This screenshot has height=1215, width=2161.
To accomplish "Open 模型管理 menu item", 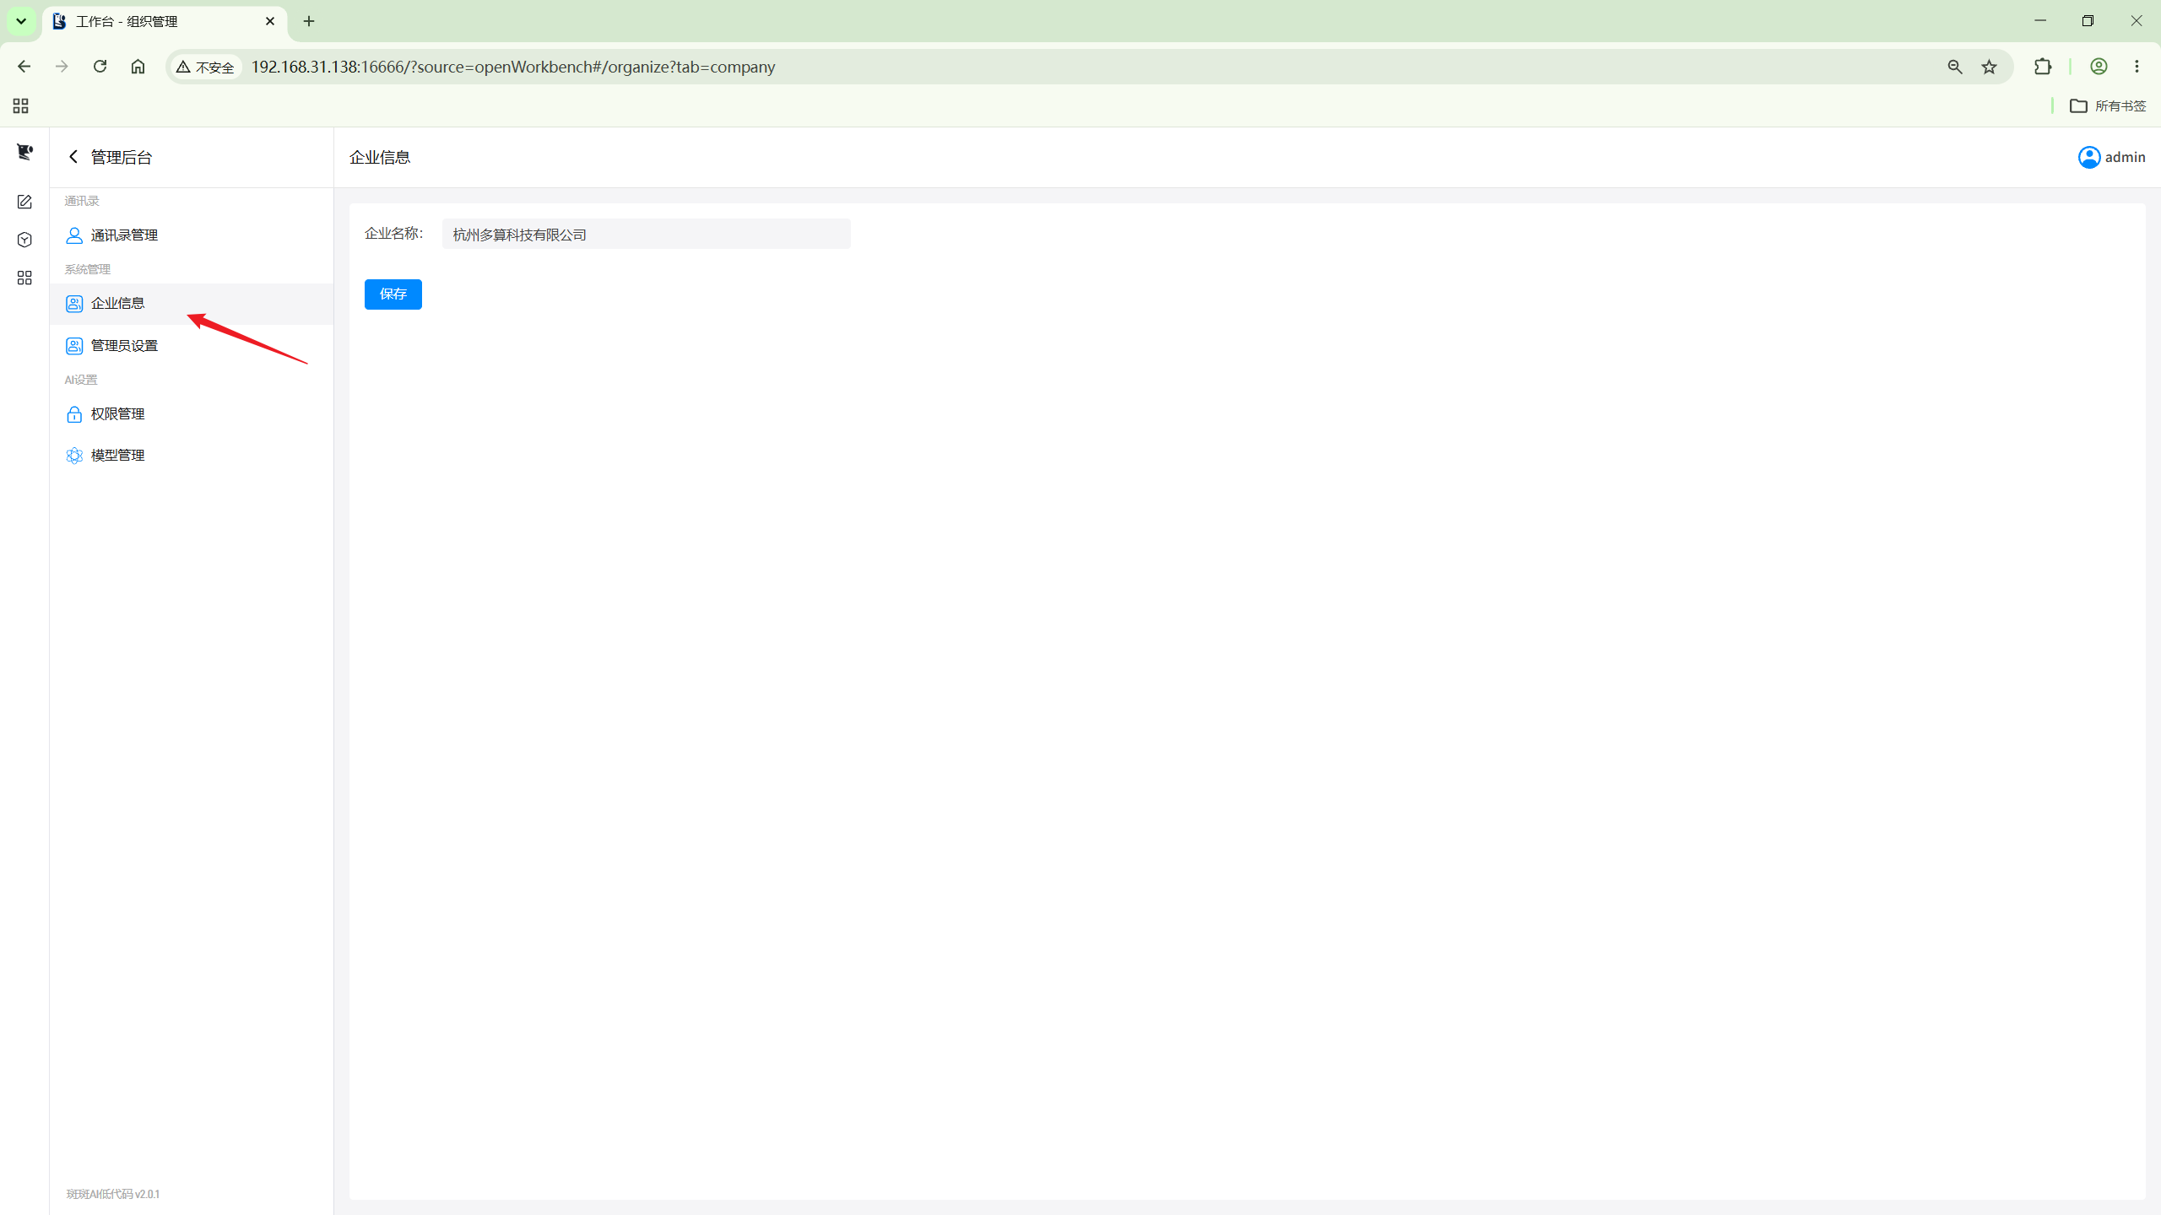I will pos(192,456).
